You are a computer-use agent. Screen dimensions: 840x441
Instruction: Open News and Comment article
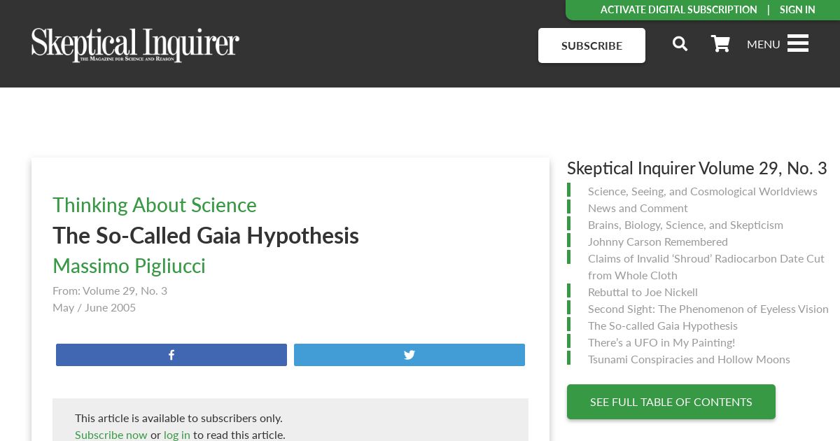[638, 208]
